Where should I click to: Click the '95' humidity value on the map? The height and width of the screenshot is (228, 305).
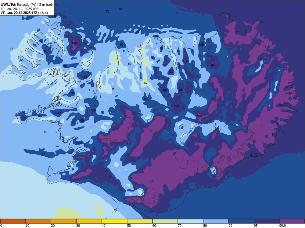pyautogui.click(x=122, y=44)
